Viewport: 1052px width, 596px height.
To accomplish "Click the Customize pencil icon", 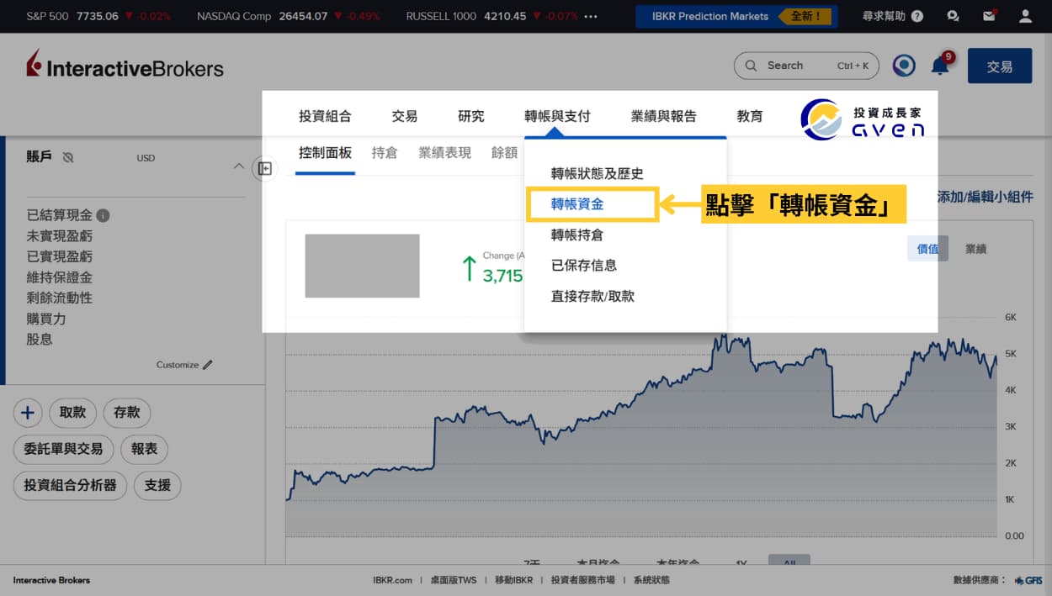I will coord(208,365).
